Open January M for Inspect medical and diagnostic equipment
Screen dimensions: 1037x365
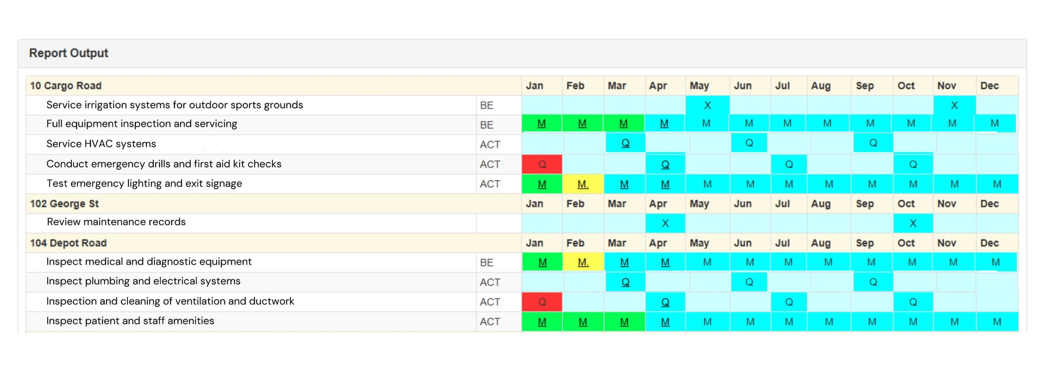click(x=542, y=262)
